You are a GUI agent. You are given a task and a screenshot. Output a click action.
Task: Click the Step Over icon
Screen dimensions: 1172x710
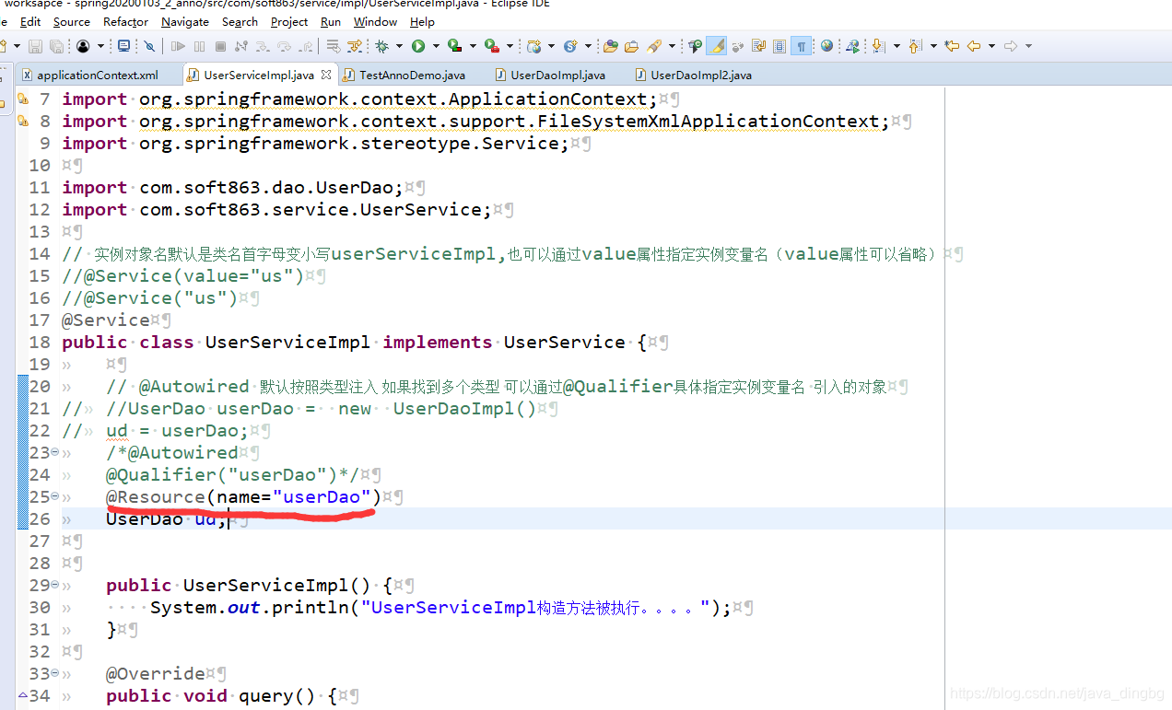283,46
